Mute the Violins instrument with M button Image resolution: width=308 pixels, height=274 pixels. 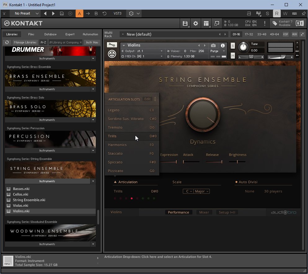point(233,56)
